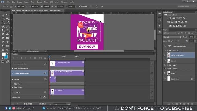Image resolution: width=197 pixels, height=111 pixels.
Task: Expand the service track in Timeline
Action: pyautogui.click(x=12, y=79)
